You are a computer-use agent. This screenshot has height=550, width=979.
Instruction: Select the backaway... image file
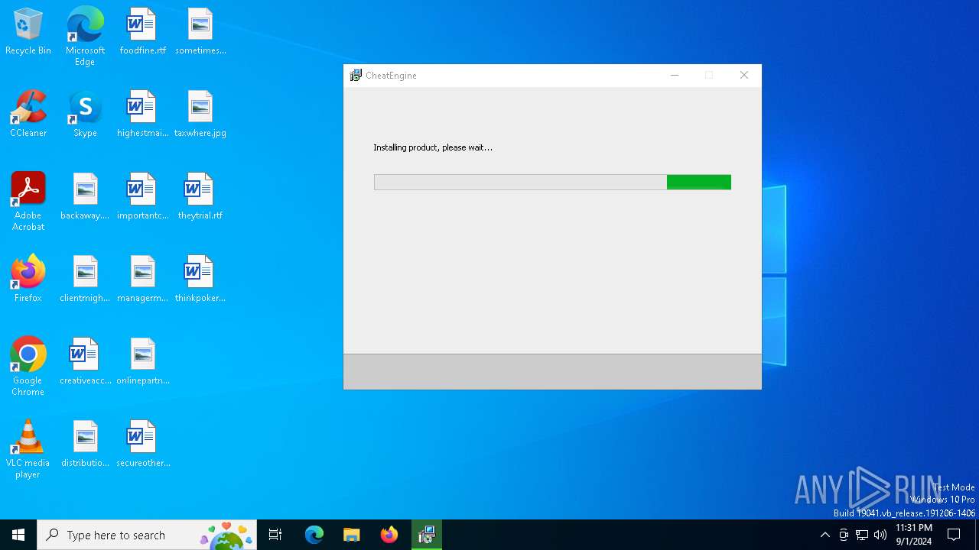(x=85, y=197)
